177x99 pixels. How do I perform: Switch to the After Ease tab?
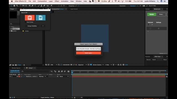(x=157, y=57)
